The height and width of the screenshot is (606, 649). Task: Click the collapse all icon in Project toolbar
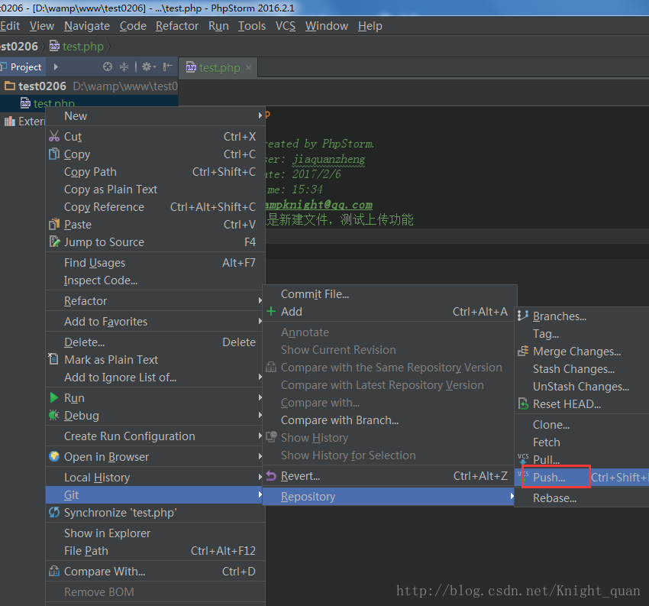(124, 66)
